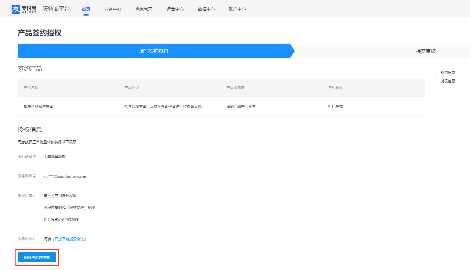Select the 提交审核 step
This screenshot has width=470, height=270.
tap(426, 51)
